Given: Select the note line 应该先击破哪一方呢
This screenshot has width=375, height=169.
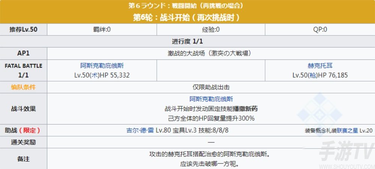Looking at the screenshot, I should point(211,164).
